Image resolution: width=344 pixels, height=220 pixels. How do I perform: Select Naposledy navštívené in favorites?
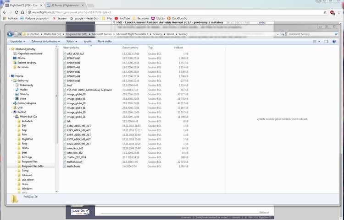click(28, 54)
